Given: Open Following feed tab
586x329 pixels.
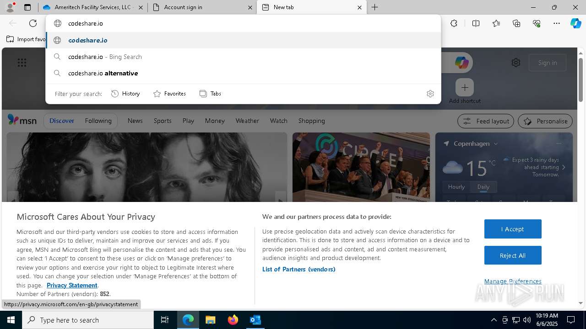Looking at the screenshot, I should pyautogui.click(x=98, y=121).
